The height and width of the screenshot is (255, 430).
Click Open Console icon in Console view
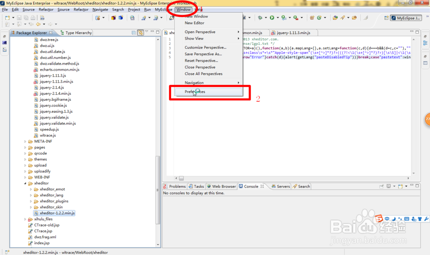[x=400, y=187]
